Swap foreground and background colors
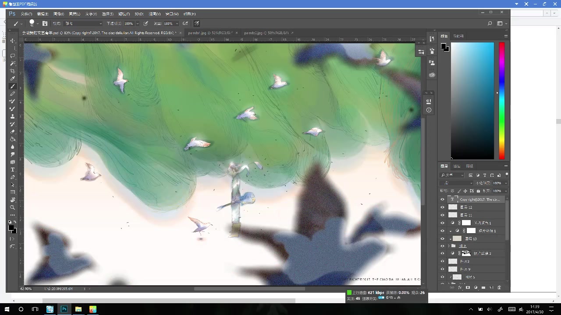The image size is (561, 315). (15, 222)
